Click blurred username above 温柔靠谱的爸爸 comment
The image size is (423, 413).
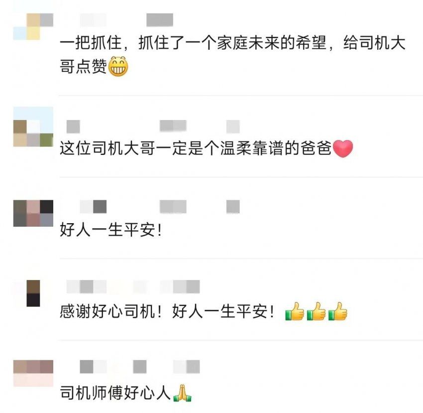pos(153,127)
